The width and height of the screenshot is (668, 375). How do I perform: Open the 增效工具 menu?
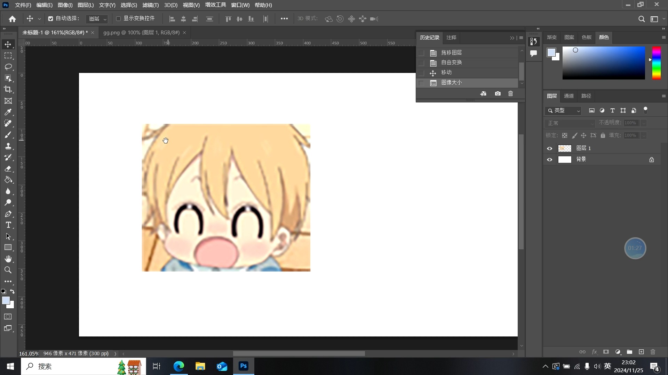(x=215, y=5)
